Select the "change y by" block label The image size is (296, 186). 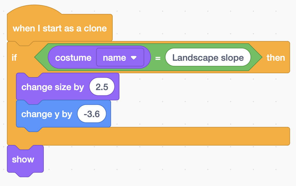click(x=46, y=114)
